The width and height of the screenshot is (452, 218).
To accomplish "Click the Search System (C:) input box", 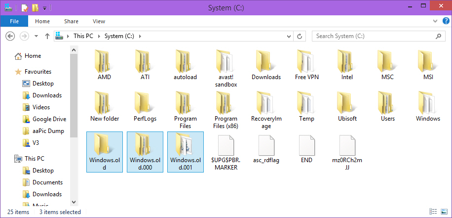I will (375, 36).
